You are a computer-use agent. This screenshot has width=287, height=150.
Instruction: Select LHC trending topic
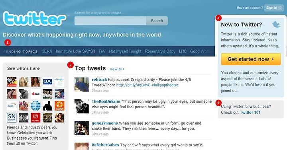[183, 51]
